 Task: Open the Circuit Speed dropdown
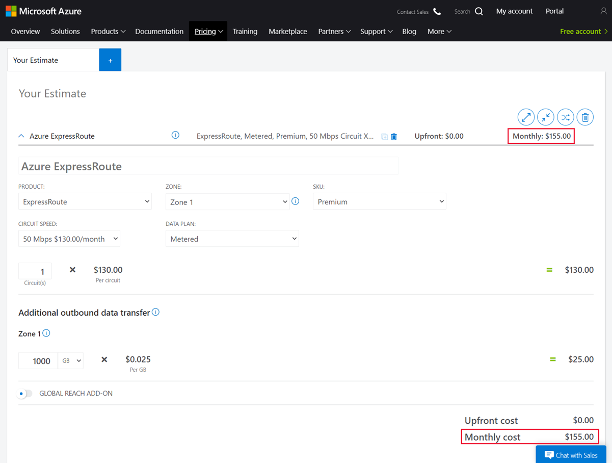(69, 238)
